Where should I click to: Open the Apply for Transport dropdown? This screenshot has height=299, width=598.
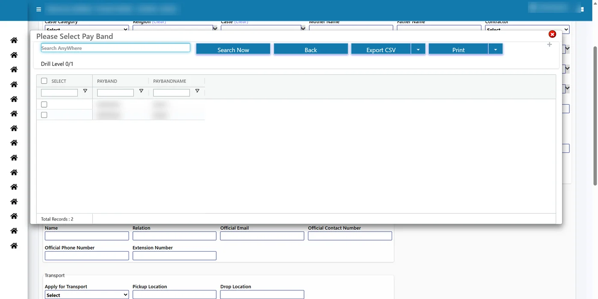click(x=87, y=295)
